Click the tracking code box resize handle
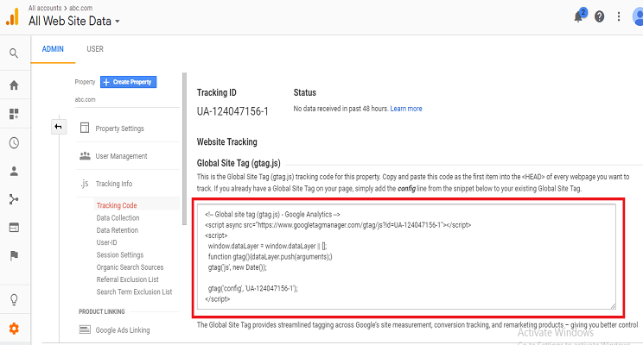 [x=613, y=306]
